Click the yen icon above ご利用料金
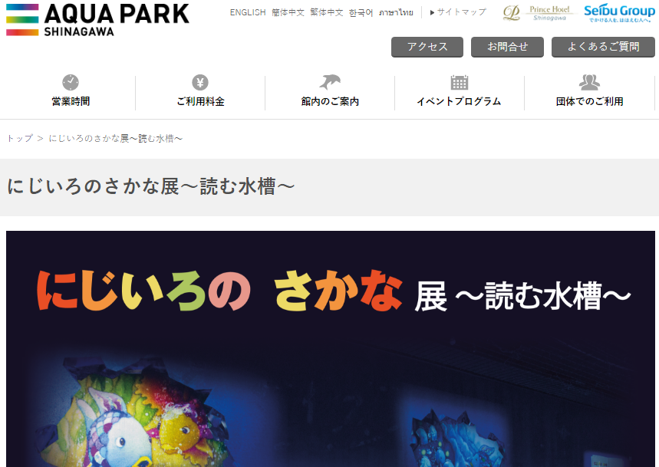 click(x=200, y=82)
